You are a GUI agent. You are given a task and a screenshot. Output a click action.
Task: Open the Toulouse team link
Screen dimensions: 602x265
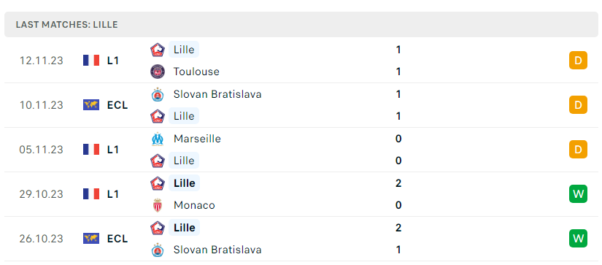[x=196, y=72]
